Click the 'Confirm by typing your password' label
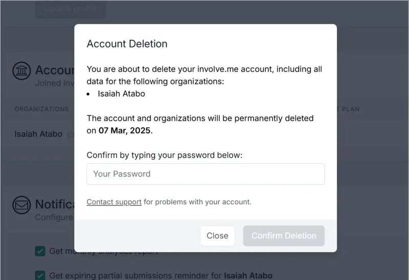The width and height of the screenshot is (409, 280). coord(164,155)
